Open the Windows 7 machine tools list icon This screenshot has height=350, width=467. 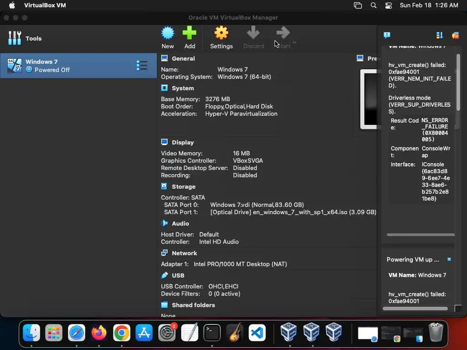click(142, 66)
